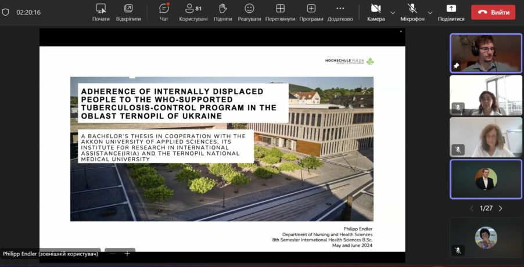Open the Додатково more actions menu
The image size is (524, 267).
[x=340, y=12]
